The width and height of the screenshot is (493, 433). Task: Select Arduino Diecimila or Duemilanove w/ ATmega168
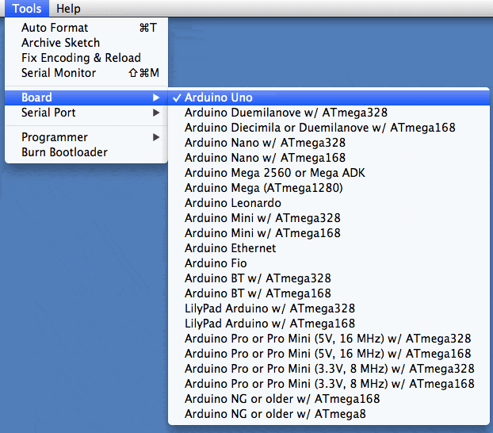[329, 128]
